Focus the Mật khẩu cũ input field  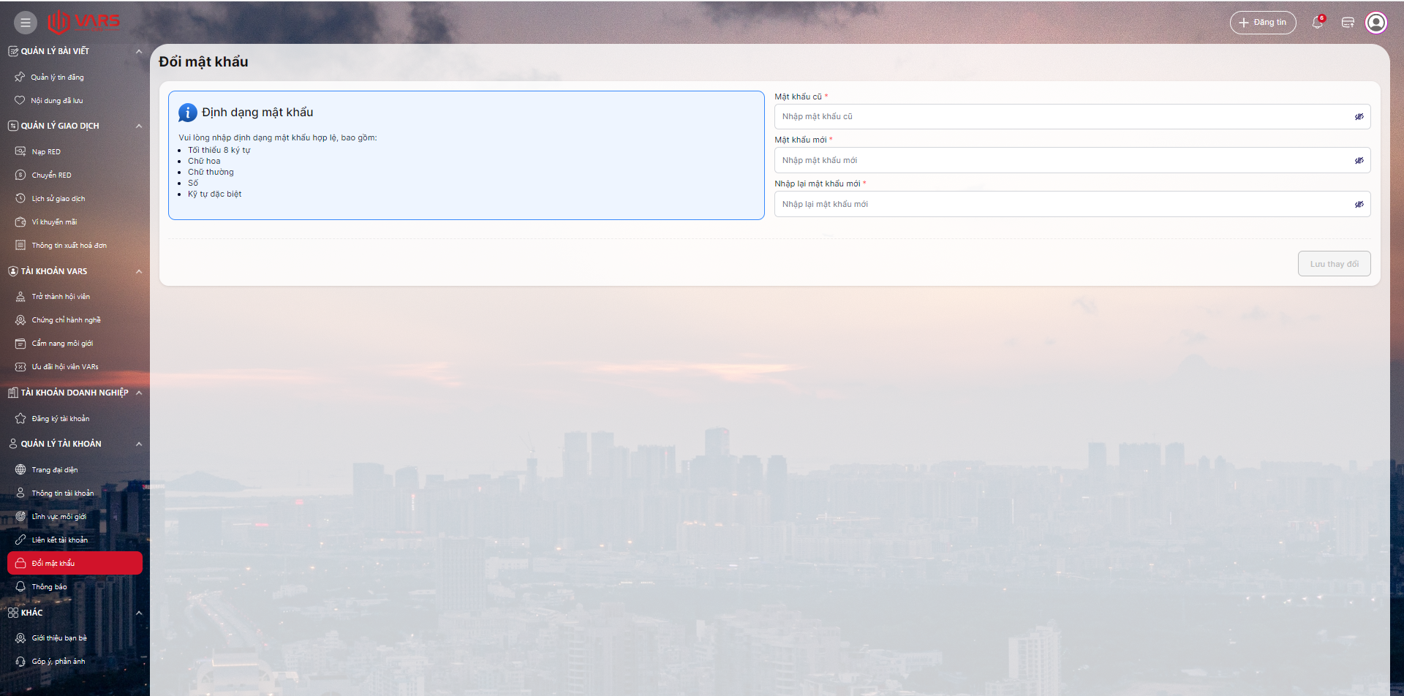click(x=1060, y=117)
